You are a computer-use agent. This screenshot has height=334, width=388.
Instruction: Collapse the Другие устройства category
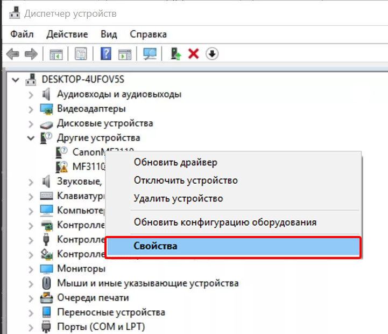31,138
